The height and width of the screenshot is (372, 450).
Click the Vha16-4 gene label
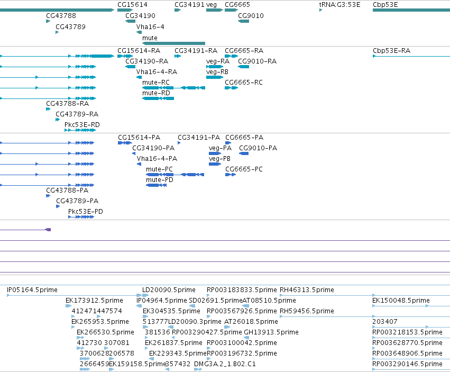point(150,27)
